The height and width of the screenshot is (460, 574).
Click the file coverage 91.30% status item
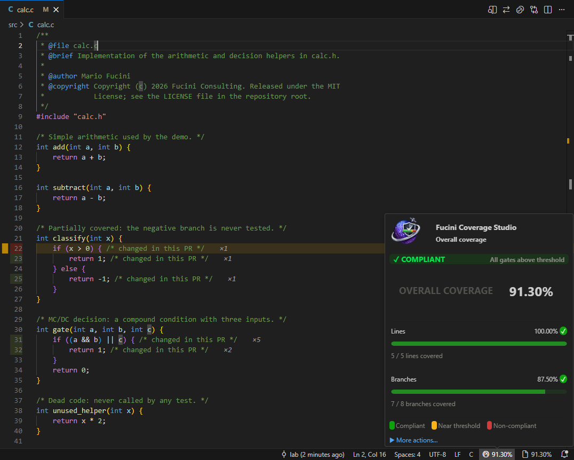(537, 454)
